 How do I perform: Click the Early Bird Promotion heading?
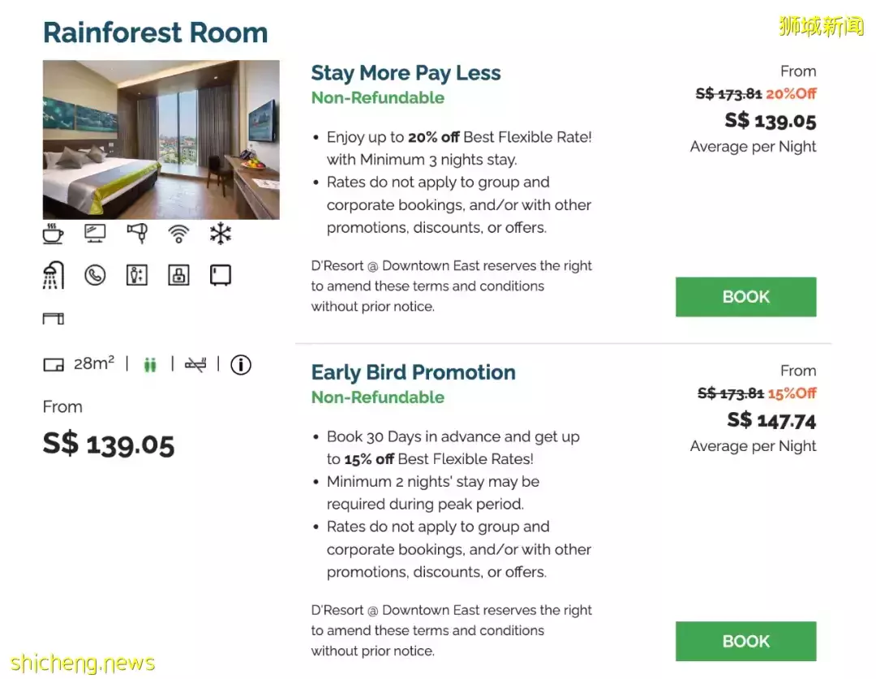click(413, 372)
